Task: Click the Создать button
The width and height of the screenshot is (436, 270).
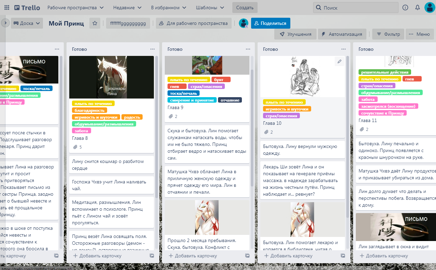Action: click(x=245, y=7)
